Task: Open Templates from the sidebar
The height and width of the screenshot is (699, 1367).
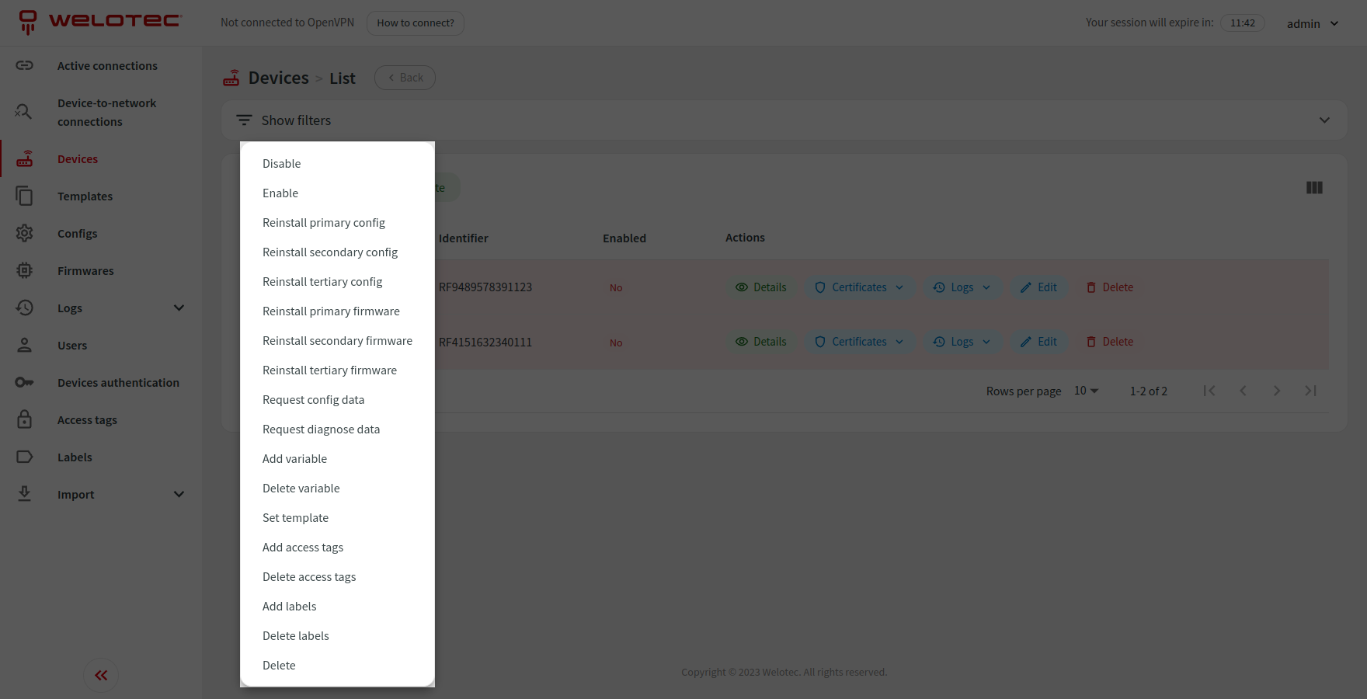Action: [x=85, y=196]
